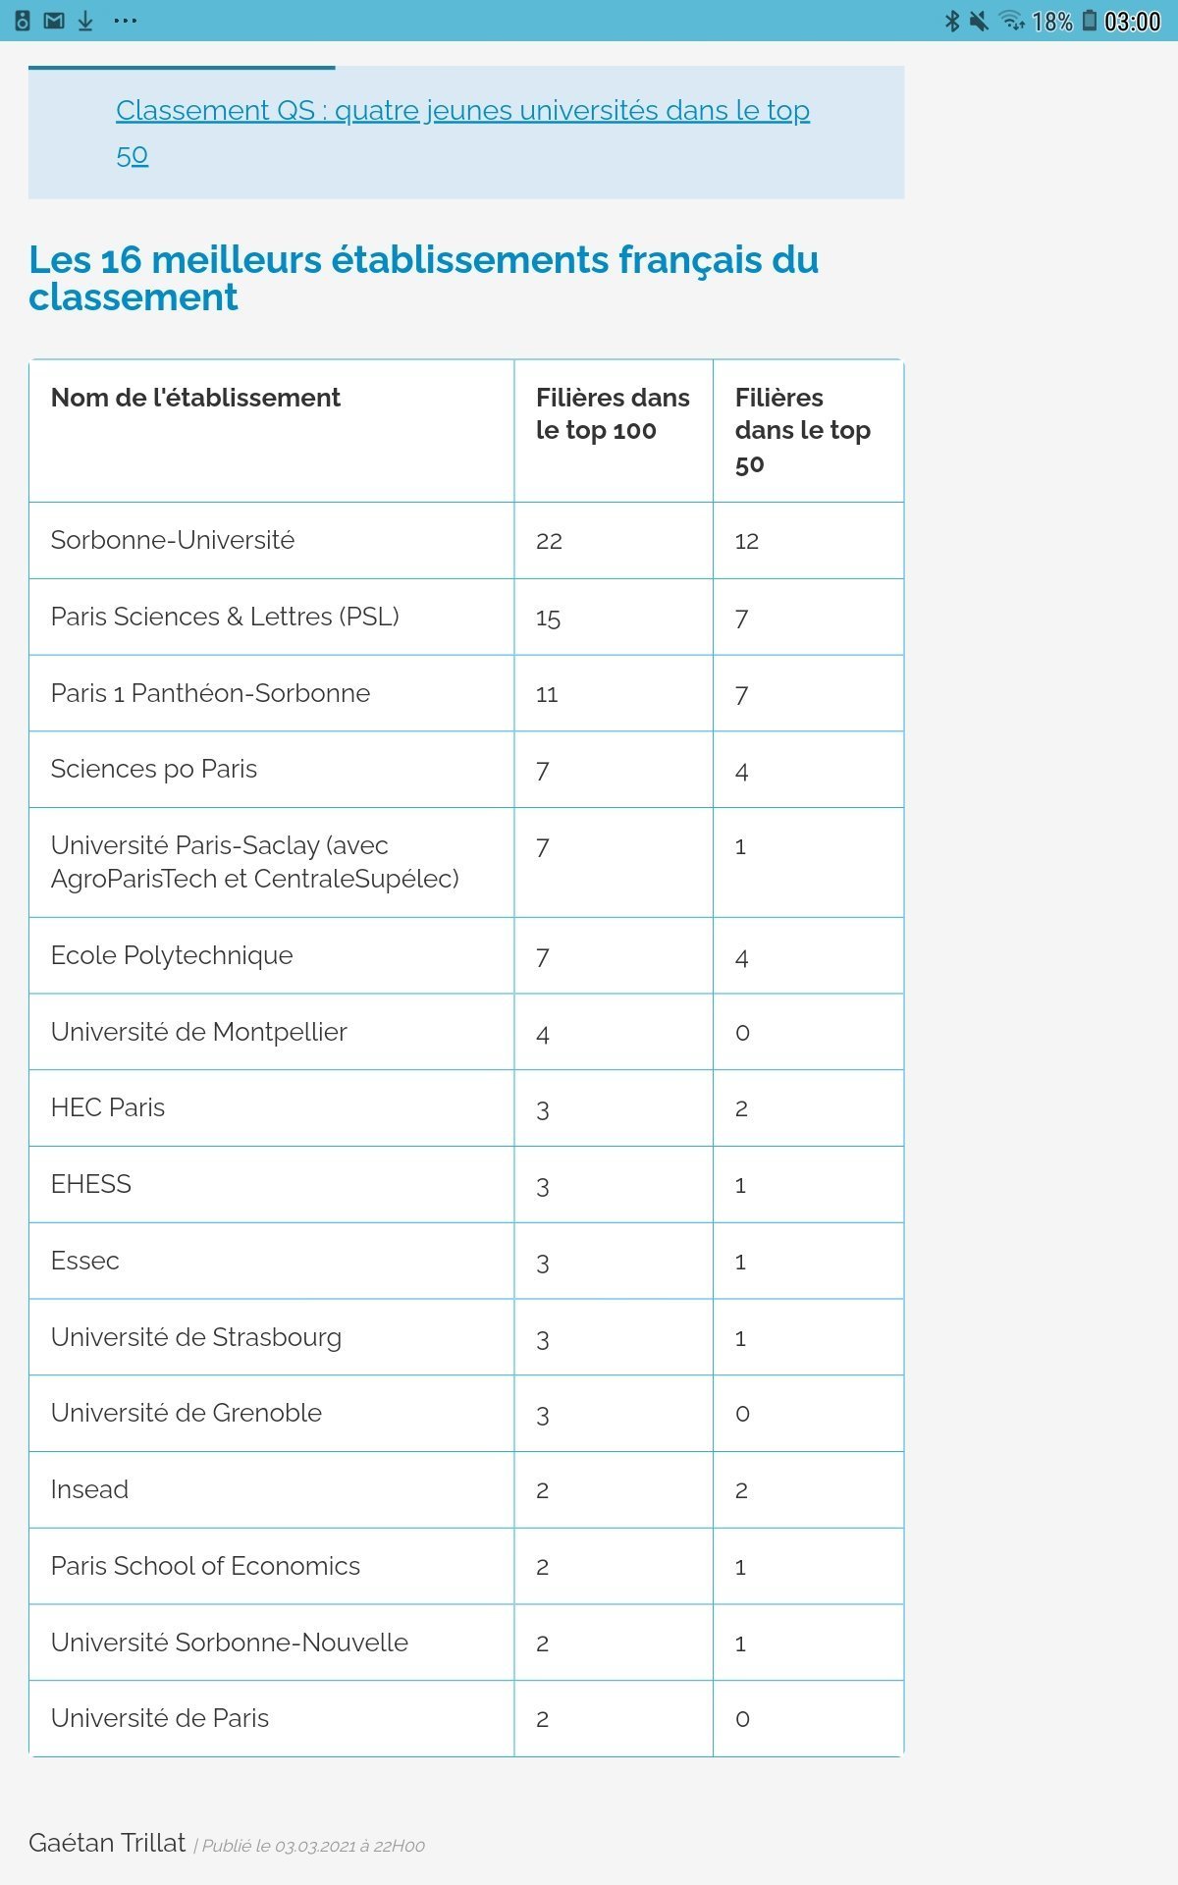Tap the Wi-Fi signal icon
This screenshot has height=1885, width=1178.
tap(1011, 21)
